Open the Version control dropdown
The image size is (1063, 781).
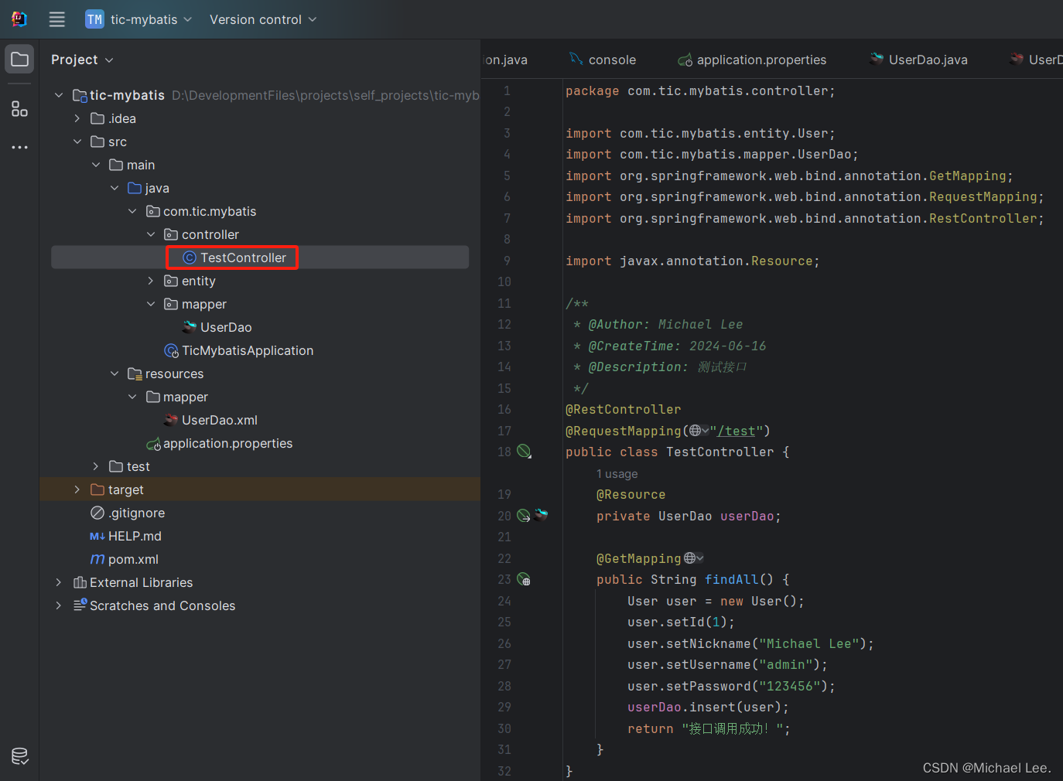click(263, 19)
